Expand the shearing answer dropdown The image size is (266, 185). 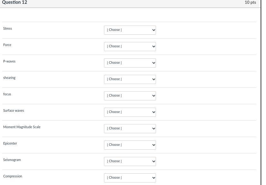pyautogui.click(x=130, y=79)
